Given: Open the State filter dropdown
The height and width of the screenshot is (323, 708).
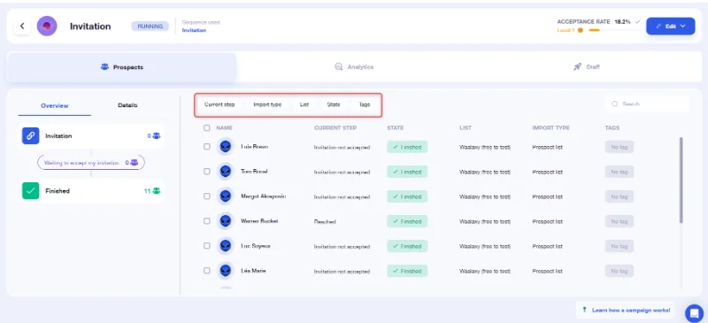Looking at the screenshot, I should (x=334, y=104).
